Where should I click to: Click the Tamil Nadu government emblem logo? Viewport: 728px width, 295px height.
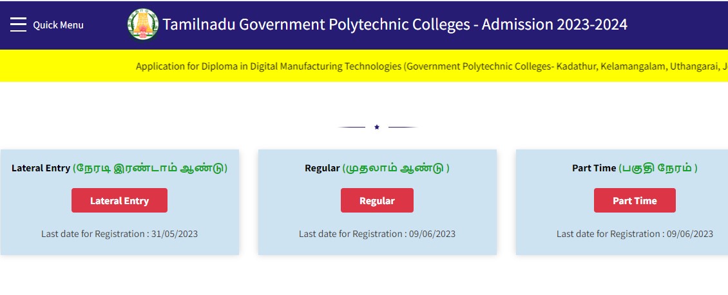pos(143,25)
